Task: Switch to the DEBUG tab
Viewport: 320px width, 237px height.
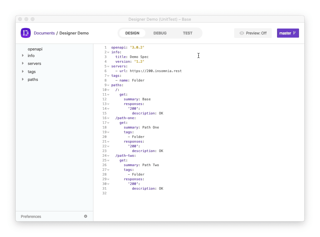Action: click(160, 33)
